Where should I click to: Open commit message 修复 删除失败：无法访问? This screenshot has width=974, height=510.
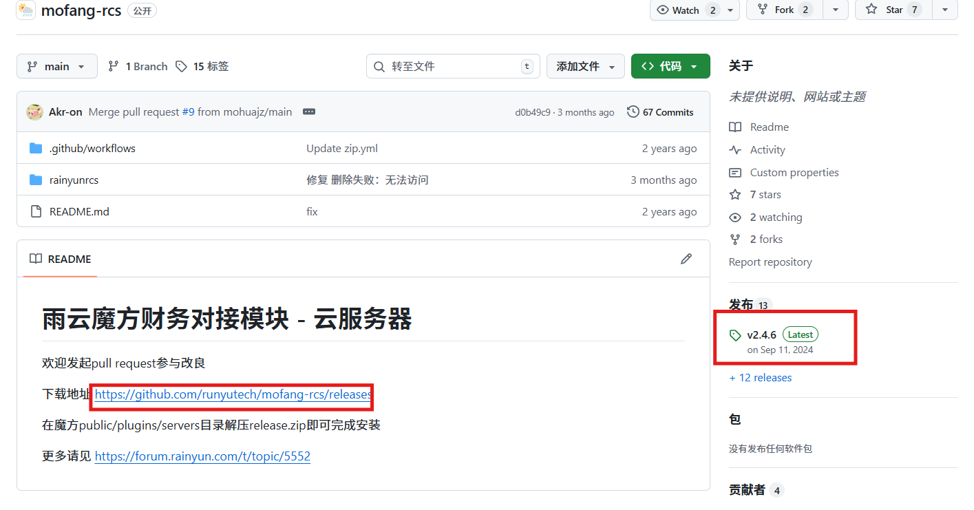(x=368, y=180)
